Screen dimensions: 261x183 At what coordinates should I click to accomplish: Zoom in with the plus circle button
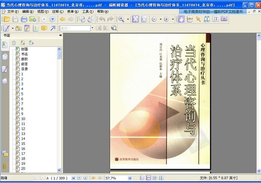(166, 19)
